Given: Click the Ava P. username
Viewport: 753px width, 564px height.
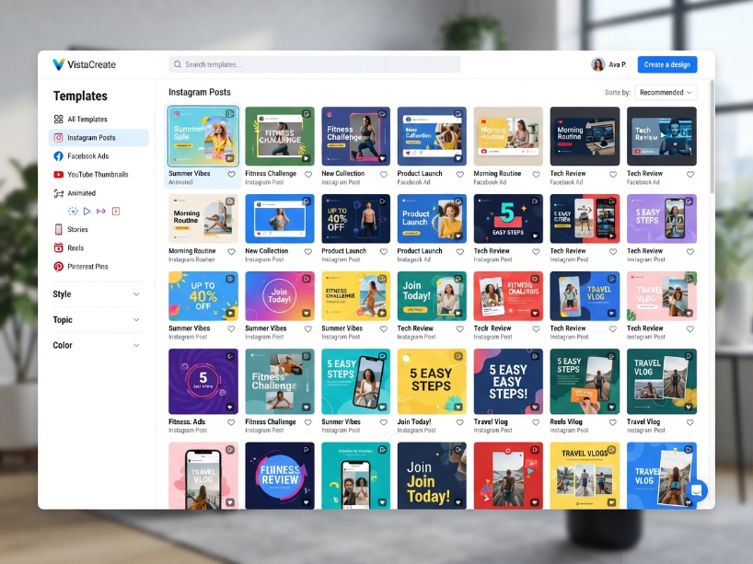Looking at the screenshot, I should click(618, 64).
